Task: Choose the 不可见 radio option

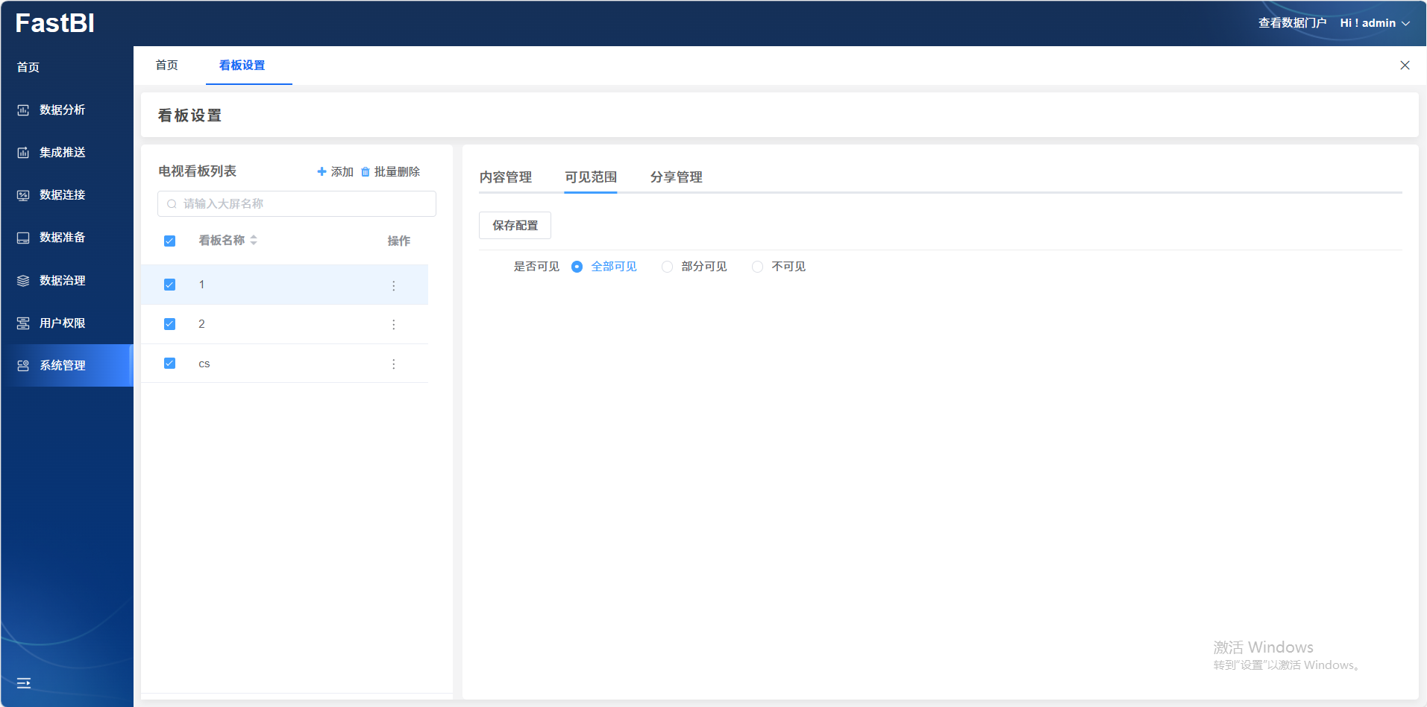Action: pos(758,267)
